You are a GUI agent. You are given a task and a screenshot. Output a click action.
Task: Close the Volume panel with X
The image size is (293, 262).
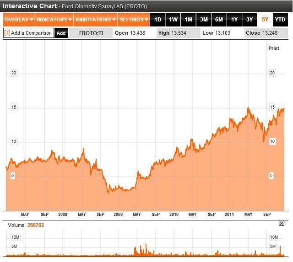point(282,223)
